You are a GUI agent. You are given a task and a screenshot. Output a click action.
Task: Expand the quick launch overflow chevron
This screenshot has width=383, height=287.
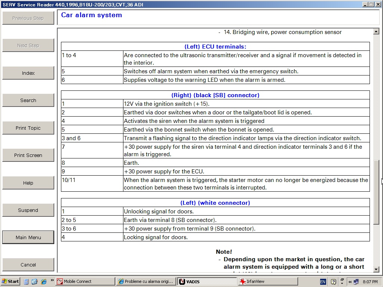pyautogui.click(x=52, y=281)
